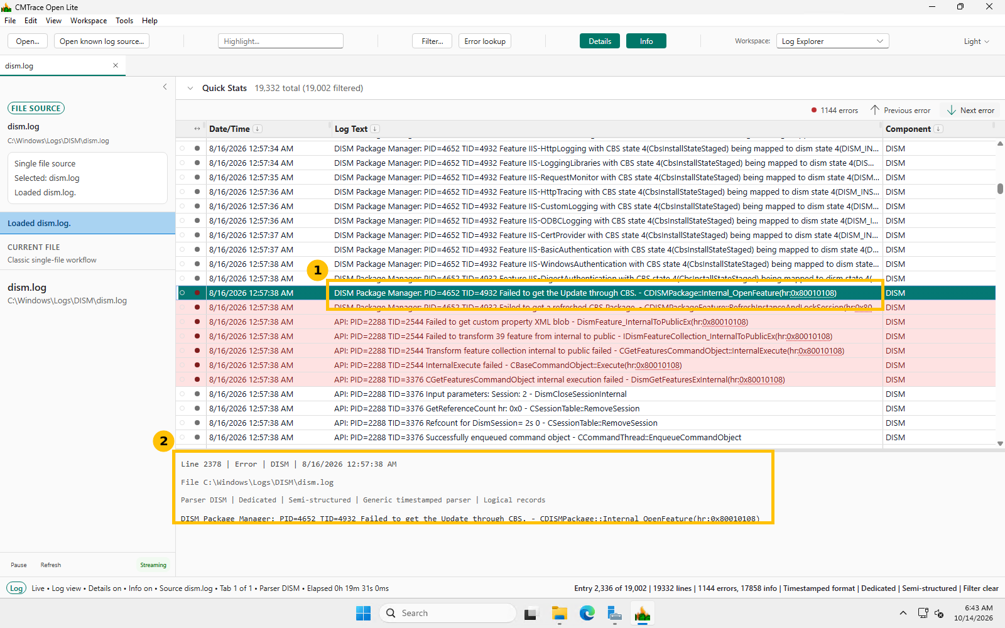This screenshot has height=628, width=1005.
Task: Click red error dot of InternalExecute failed row
Action: click(x=197, y=365)
